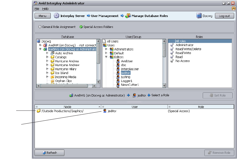
Task: Click the Menu button
Action: [43, 16]
